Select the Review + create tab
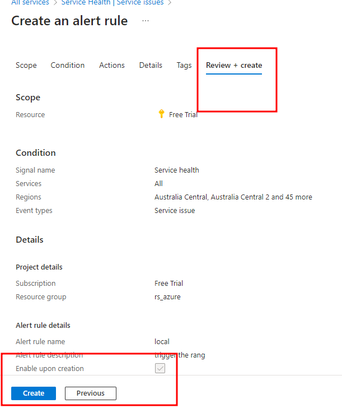Screen dimensions: 342x408 [x=234, y=65]
